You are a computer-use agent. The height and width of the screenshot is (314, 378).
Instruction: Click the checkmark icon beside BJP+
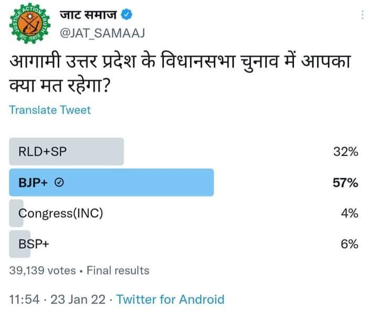(59, 183)
